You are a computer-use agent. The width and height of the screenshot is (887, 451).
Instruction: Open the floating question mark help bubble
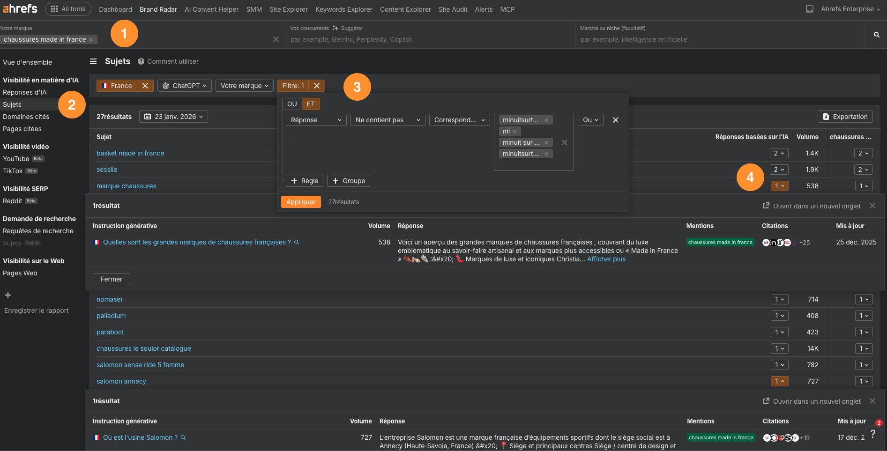tap(873, 433)
